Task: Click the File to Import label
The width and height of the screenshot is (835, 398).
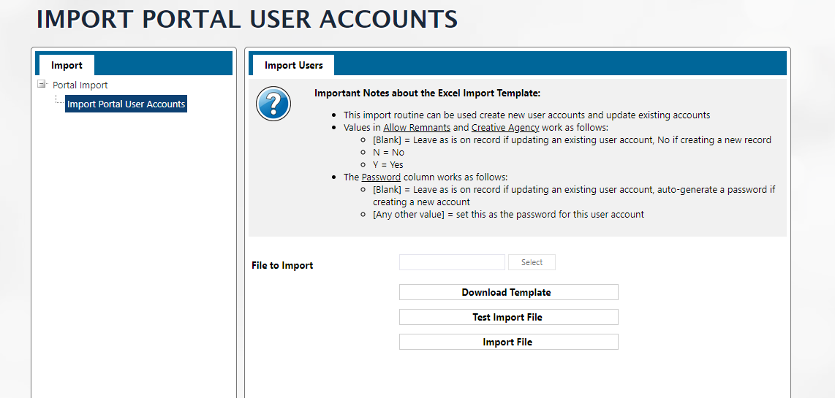Action: [282, 265]
